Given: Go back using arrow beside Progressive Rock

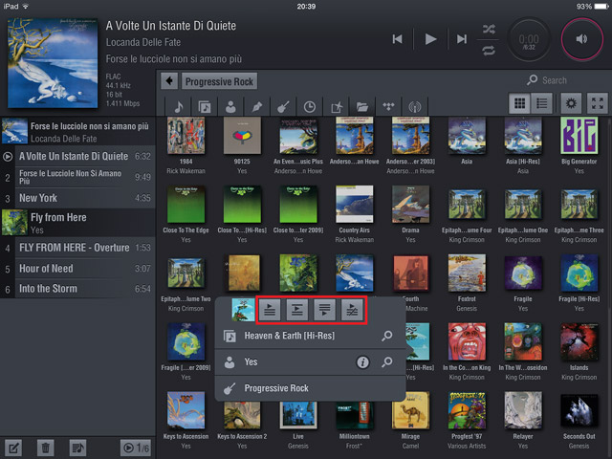Looking at the screenshot, I should tap(169, 81).
